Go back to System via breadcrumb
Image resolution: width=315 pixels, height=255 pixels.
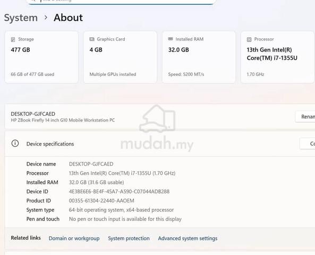(21, 18)
